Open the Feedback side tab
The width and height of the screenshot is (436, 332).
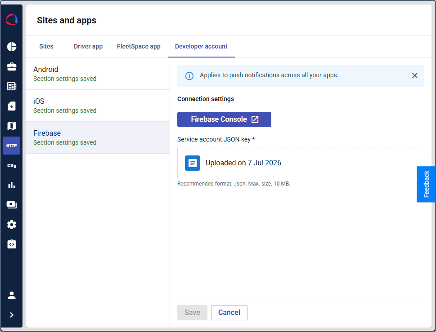426,184
